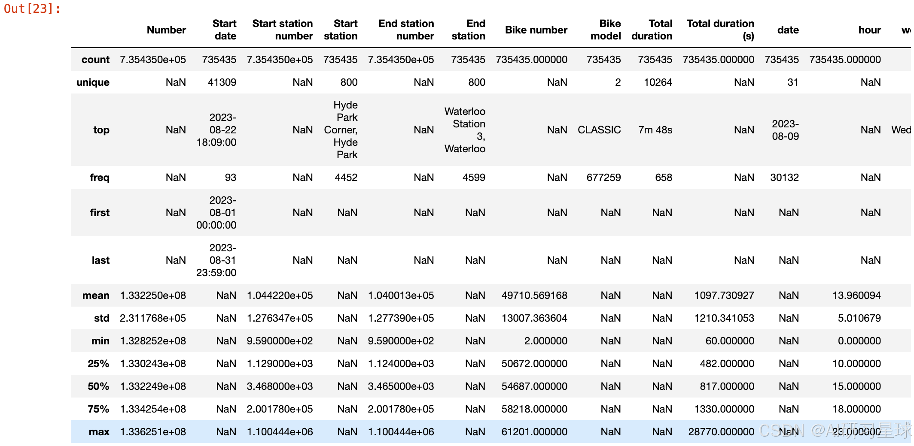The height and width of the screenshot is (446, 914).
Task: Select the End station number column header
Action: pyautogui.click(x=406, y=30)
